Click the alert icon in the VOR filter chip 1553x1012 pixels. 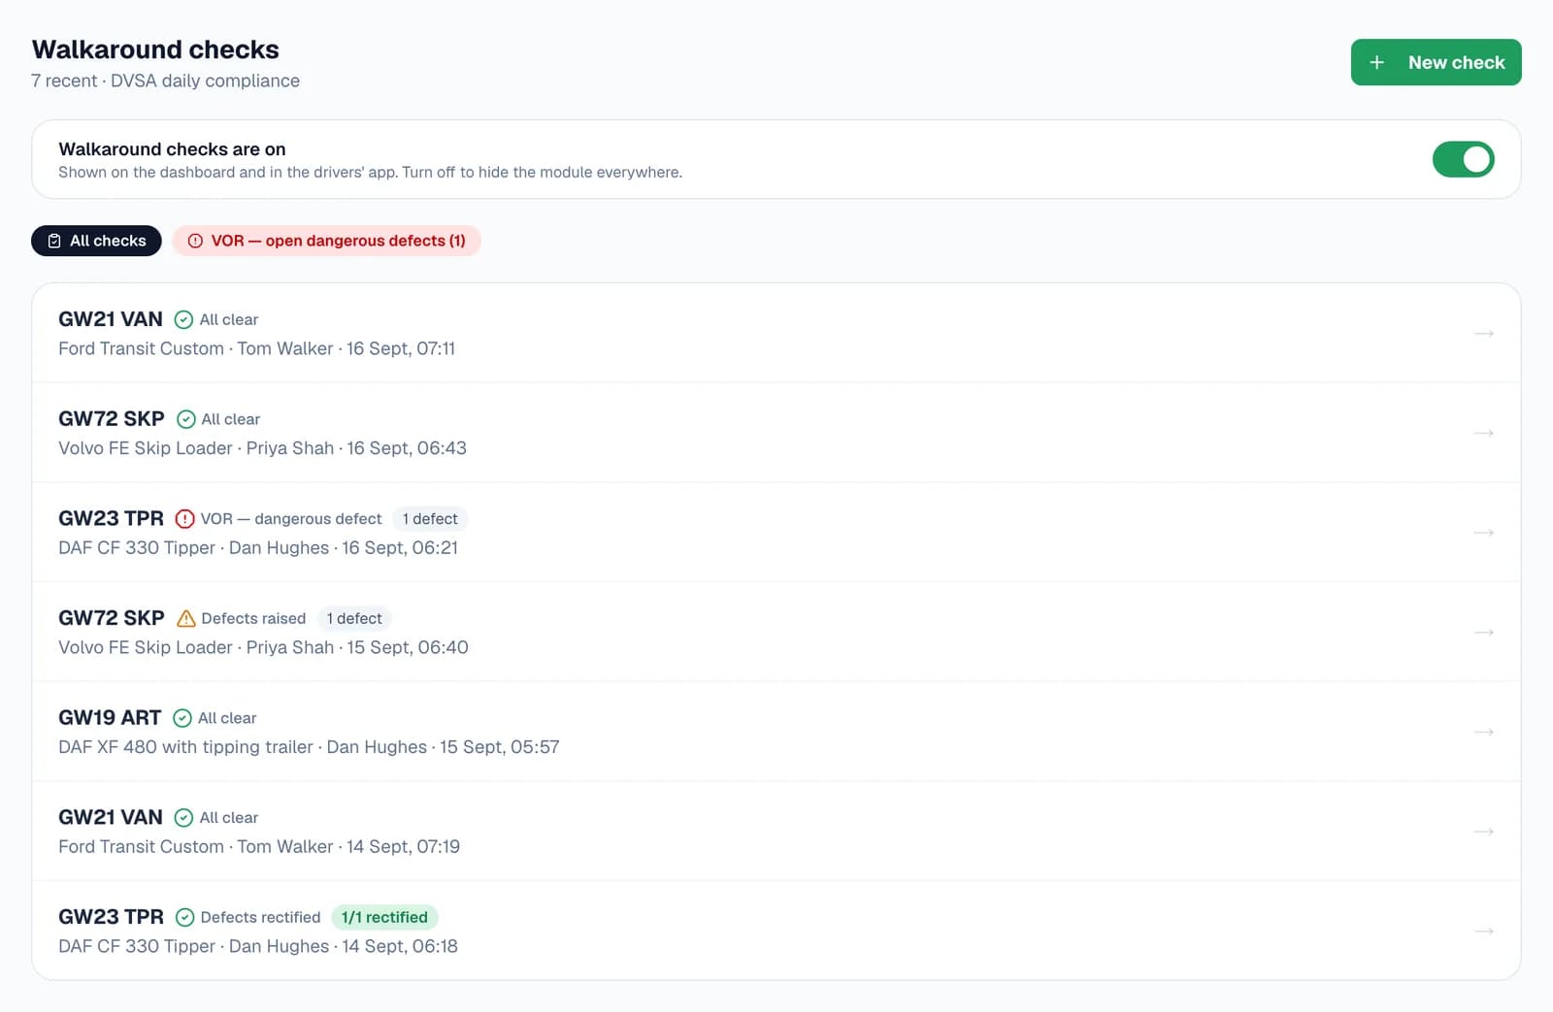coord(195,241)
